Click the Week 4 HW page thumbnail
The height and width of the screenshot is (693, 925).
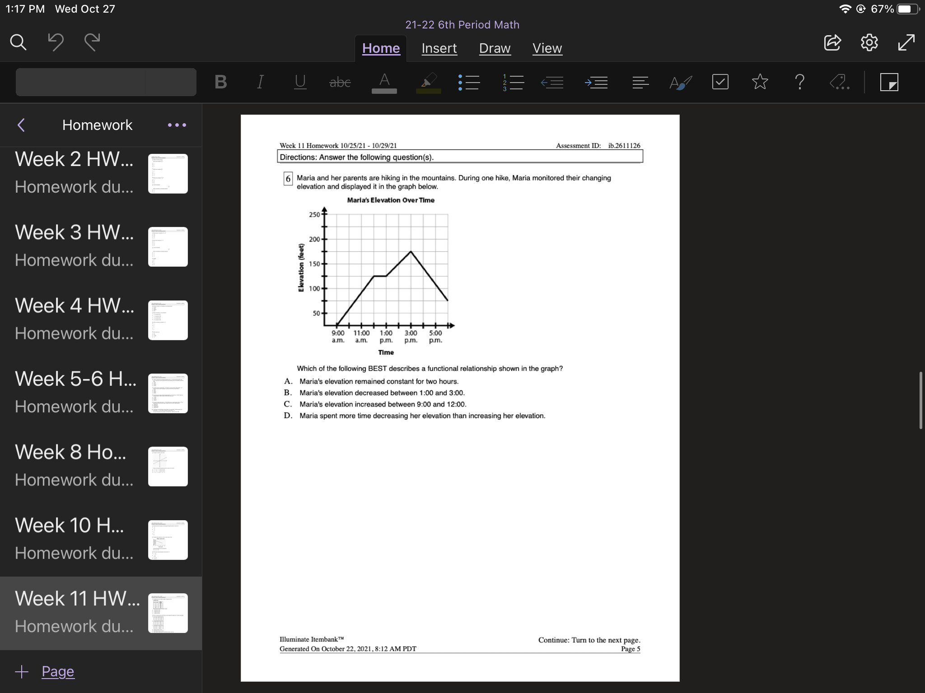coord(168,320)
